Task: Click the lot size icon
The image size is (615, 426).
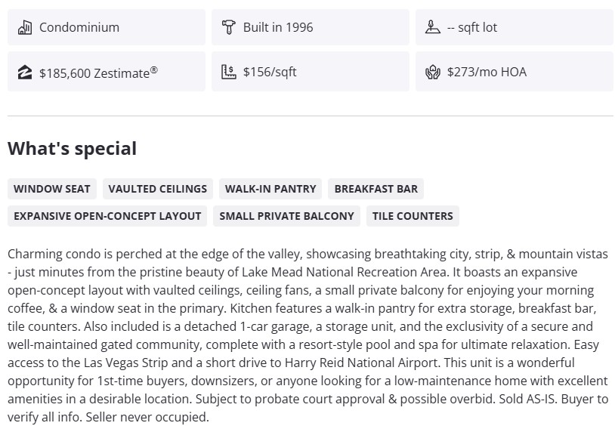Action: 432,28
